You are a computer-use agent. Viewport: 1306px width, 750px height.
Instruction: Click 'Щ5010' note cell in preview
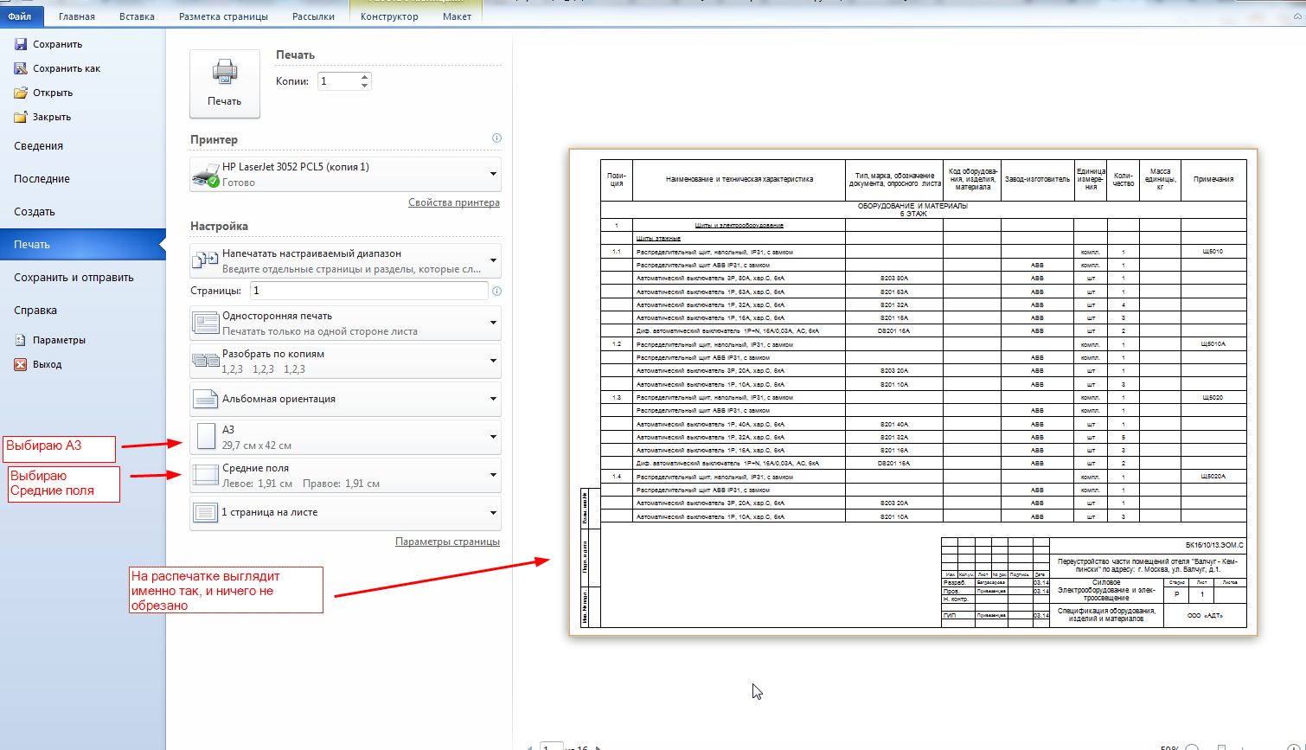point(1213,251)
